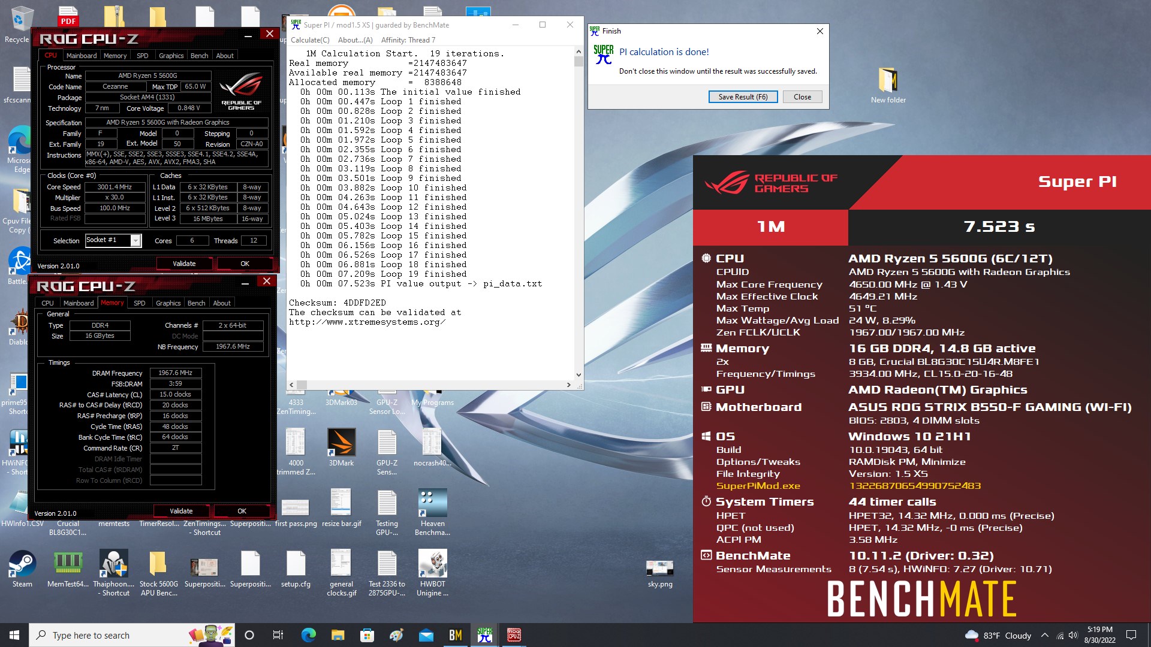This screenshot has width=1151, height=647.
Task: Open Affinity Thread 7 menu
Action: pyautogui.click(x=408, y=40)
